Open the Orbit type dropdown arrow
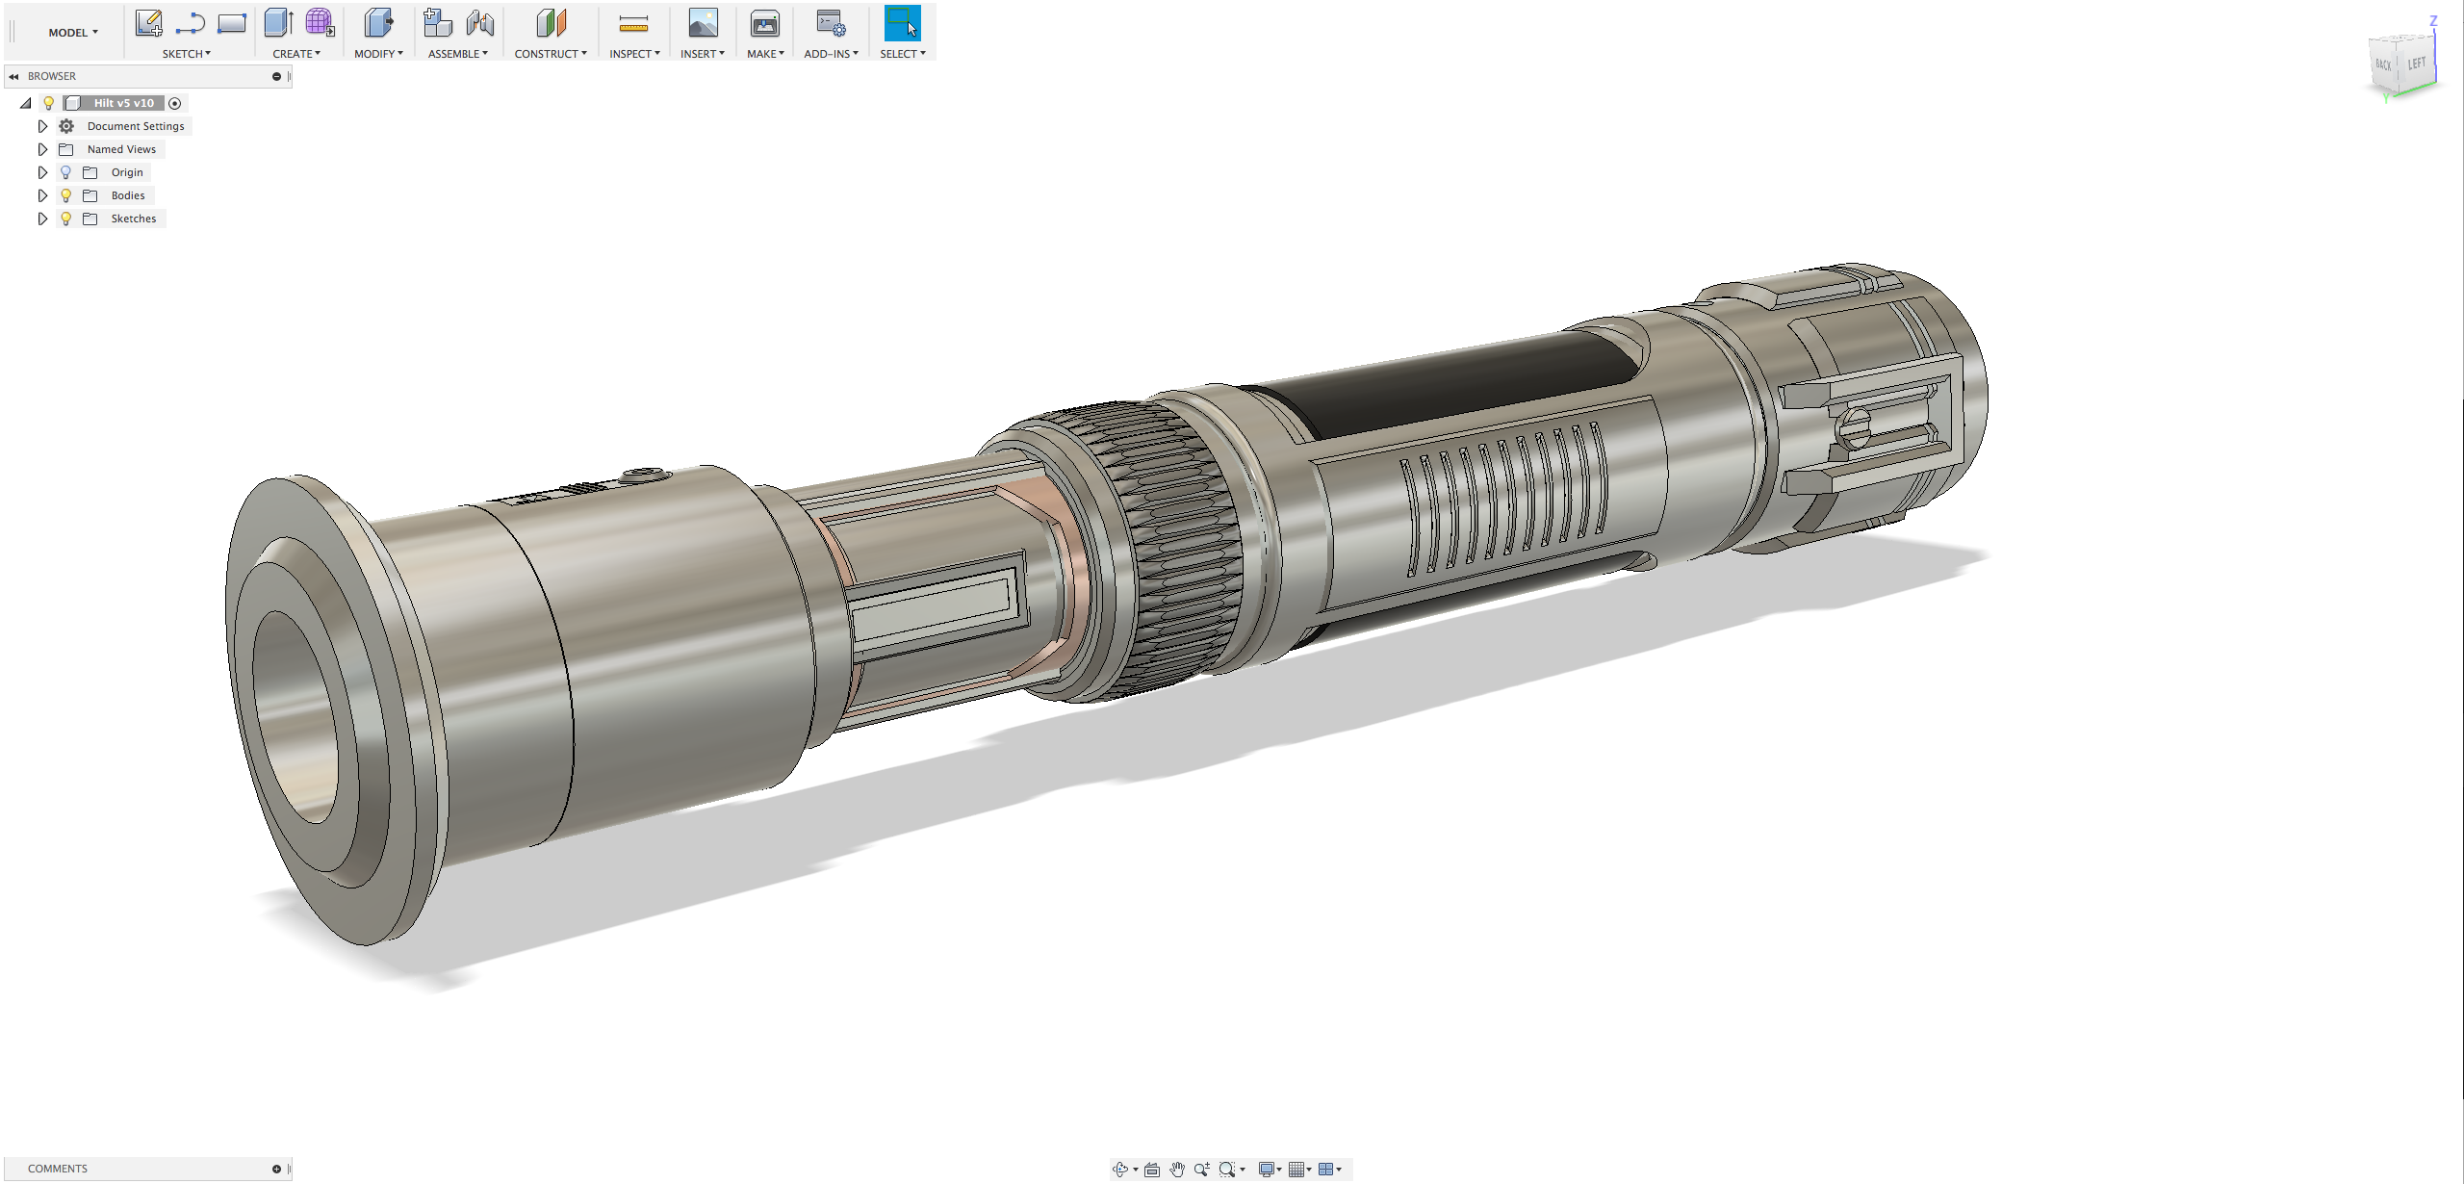2464x1184 pixels. [x=1136, y=1171]
